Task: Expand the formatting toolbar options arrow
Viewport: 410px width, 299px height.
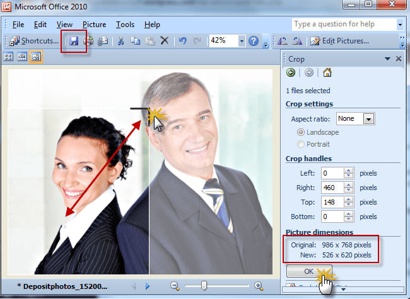Action: click(x=402, y=45)
